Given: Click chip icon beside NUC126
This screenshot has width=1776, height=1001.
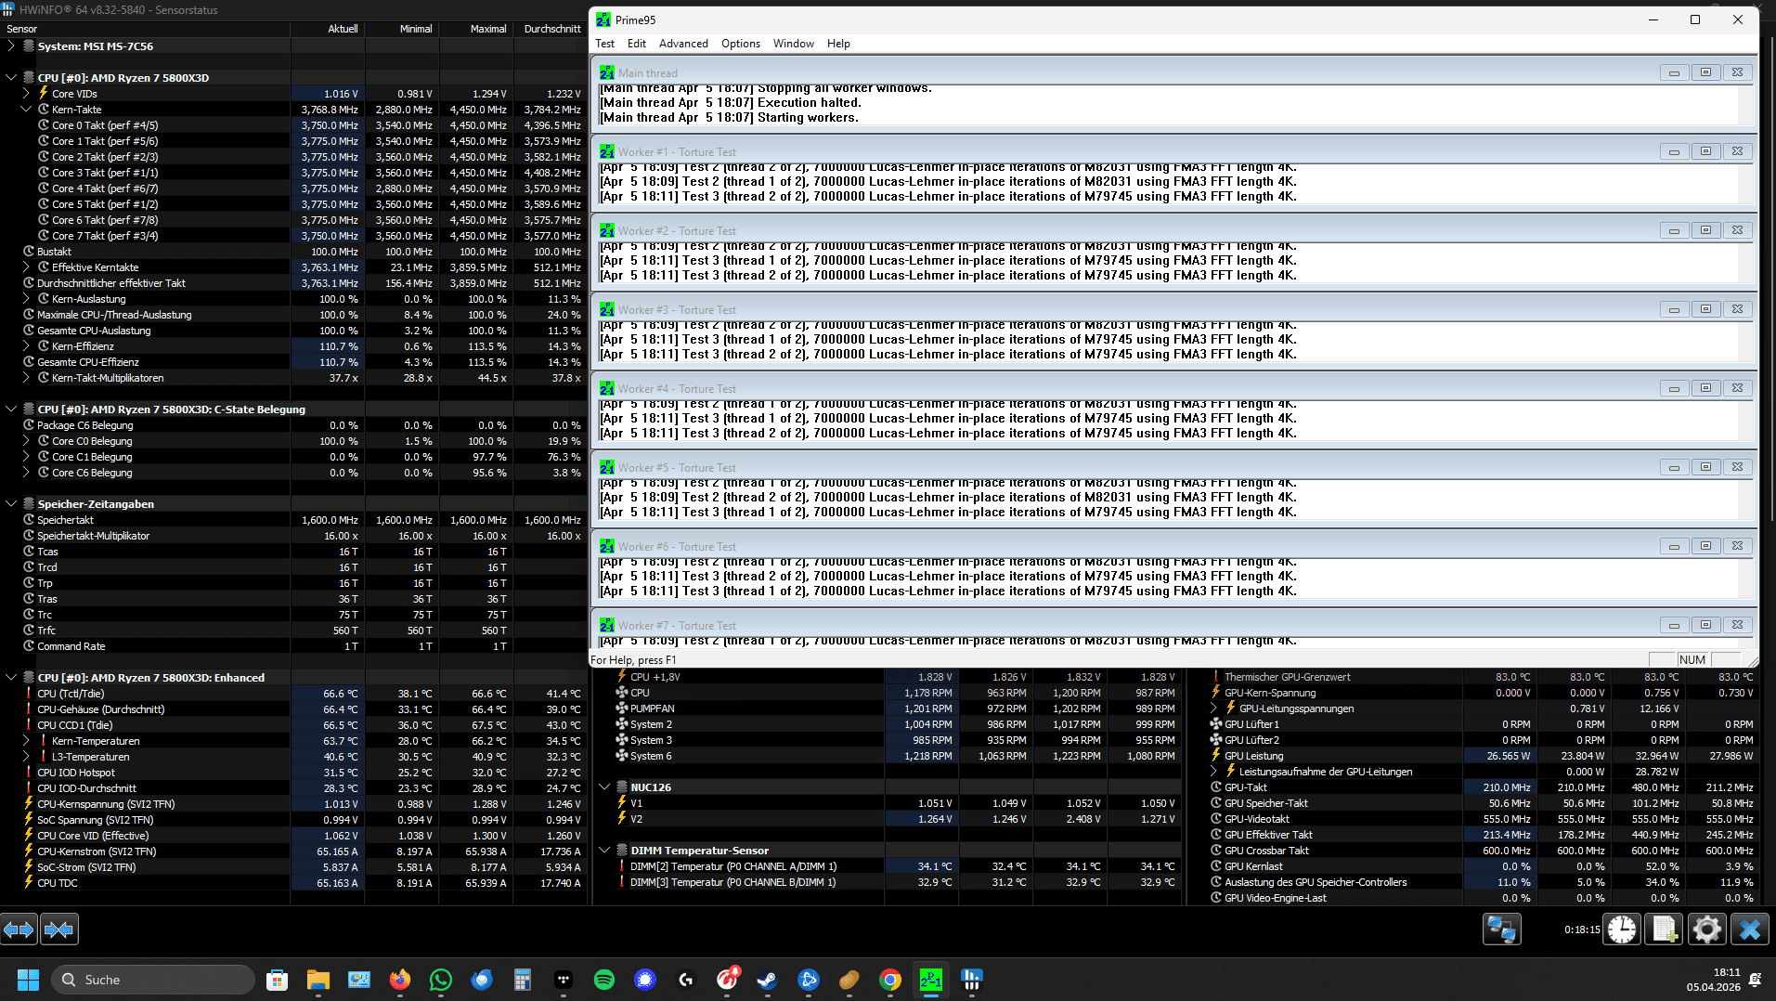Looking at the screenshot, I should point(622,786).
